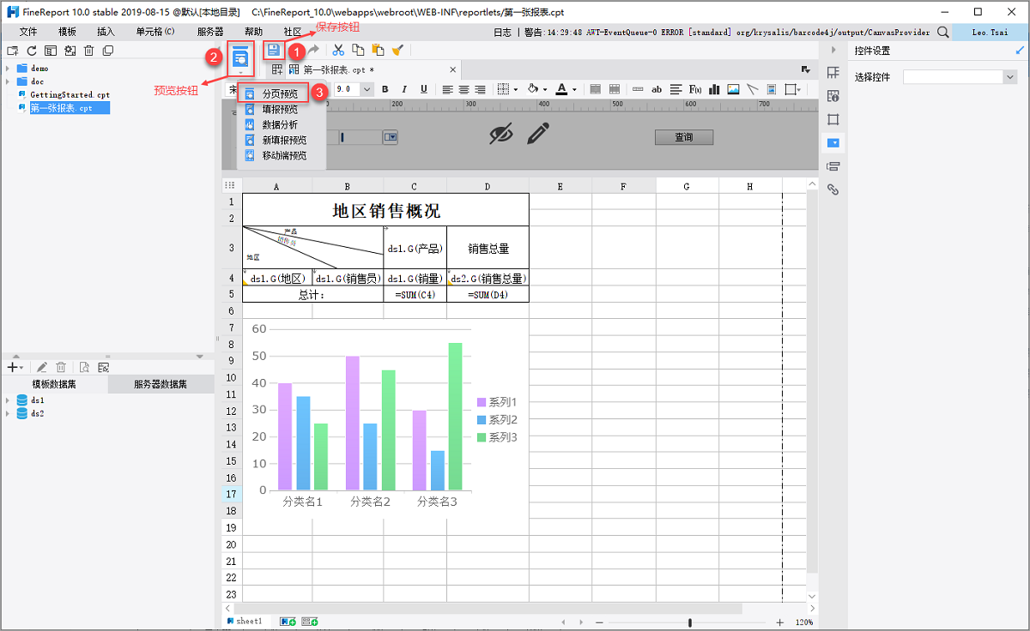This screenshot has width=1030, height=631.
Task: Open the 服务器 menu
Action: pos(210,32)
